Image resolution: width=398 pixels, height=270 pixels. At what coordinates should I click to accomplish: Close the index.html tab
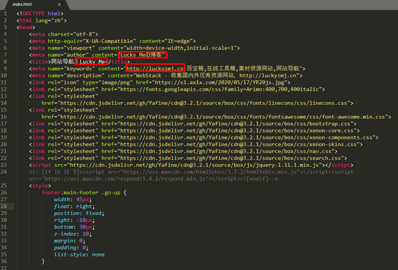click(x=59, y=4)
